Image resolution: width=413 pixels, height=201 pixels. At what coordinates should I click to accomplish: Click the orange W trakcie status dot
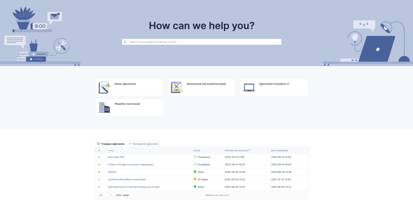point(195,179)
